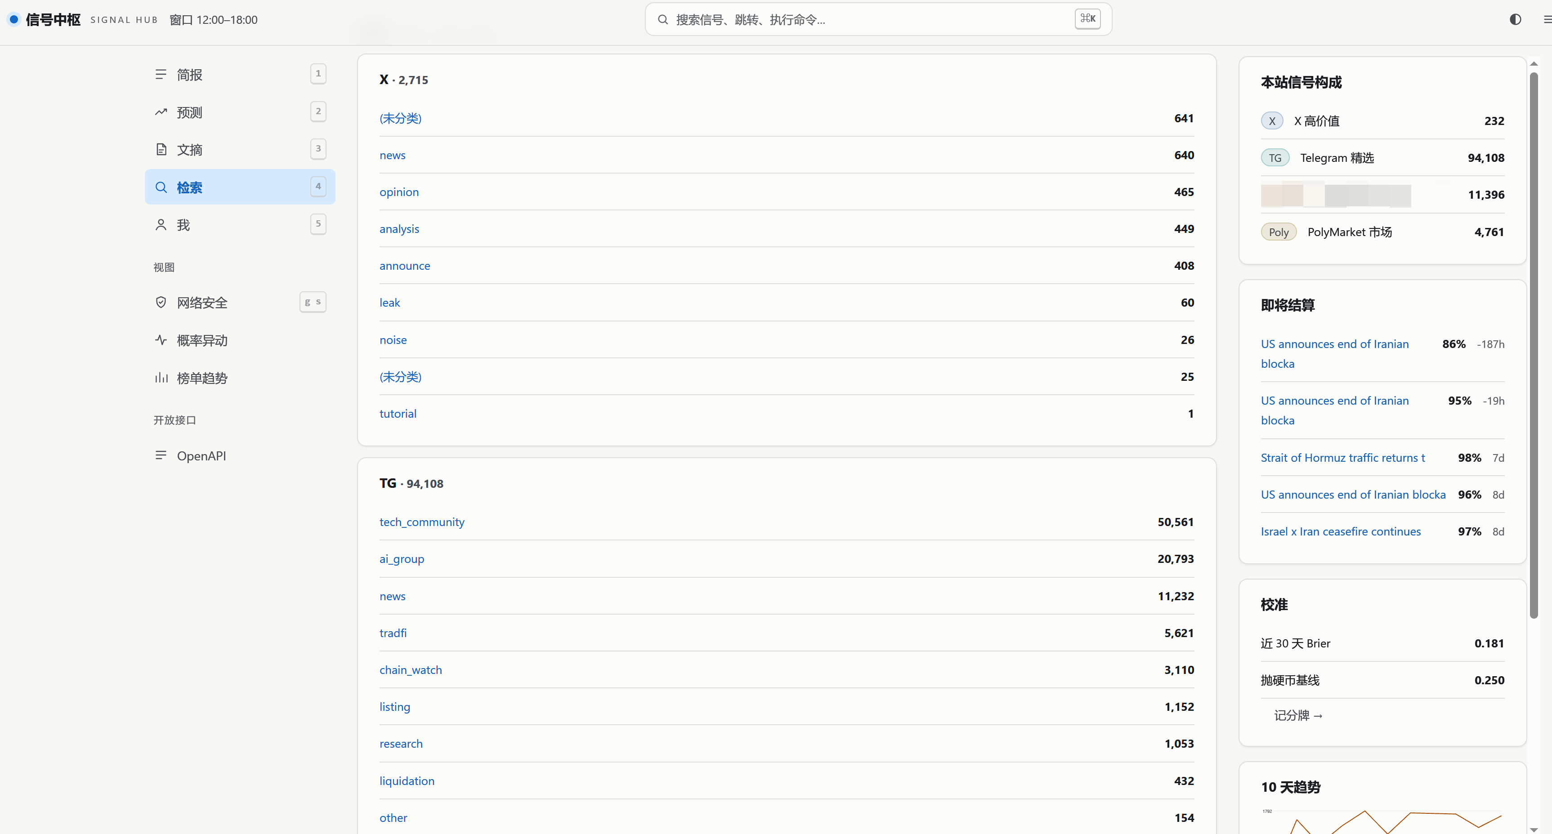1552x834 pixels.
Task: Open the Iranian blockade market at 86%
Action: 1334,353
